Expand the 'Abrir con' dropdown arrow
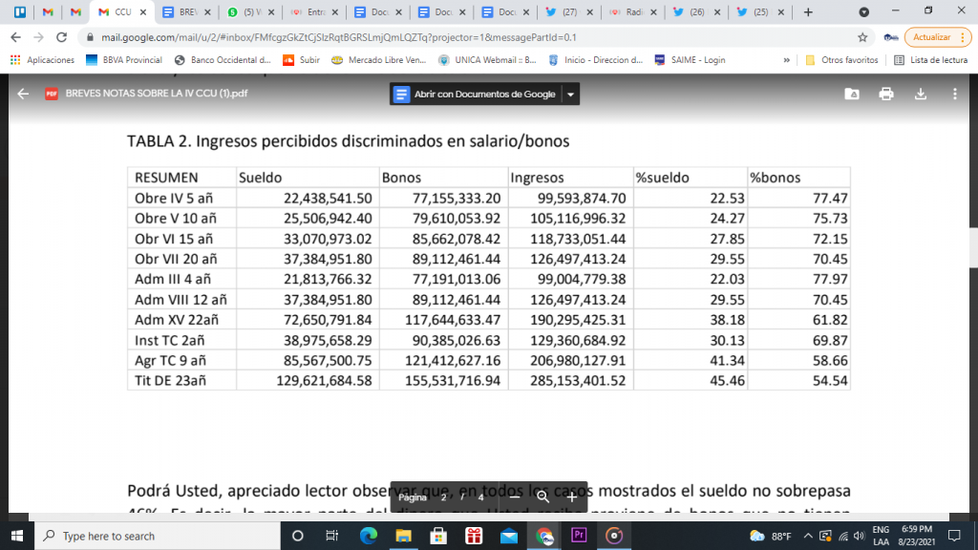 click(570, 95)
